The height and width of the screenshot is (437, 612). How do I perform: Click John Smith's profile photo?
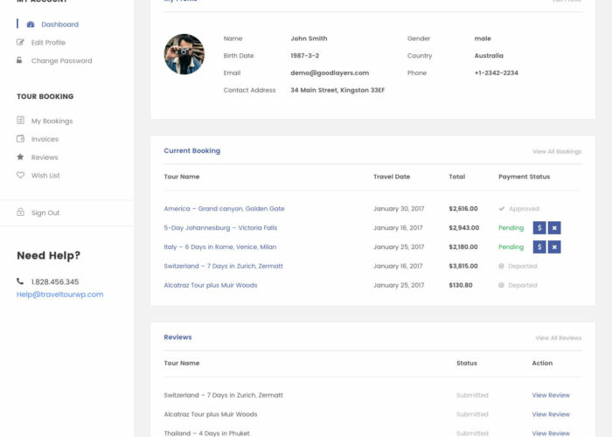(x=184, y=54)
